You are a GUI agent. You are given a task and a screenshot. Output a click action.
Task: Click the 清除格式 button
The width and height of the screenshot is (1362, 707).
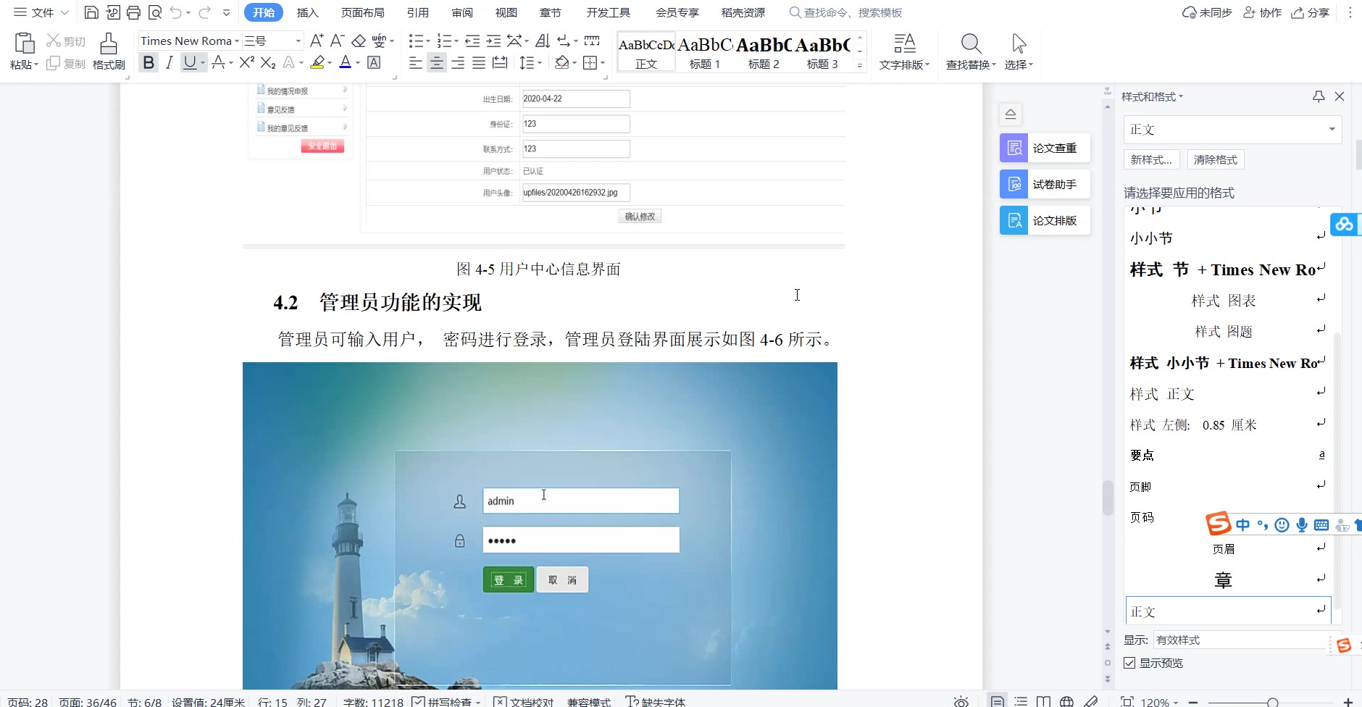coord(1216,159)
